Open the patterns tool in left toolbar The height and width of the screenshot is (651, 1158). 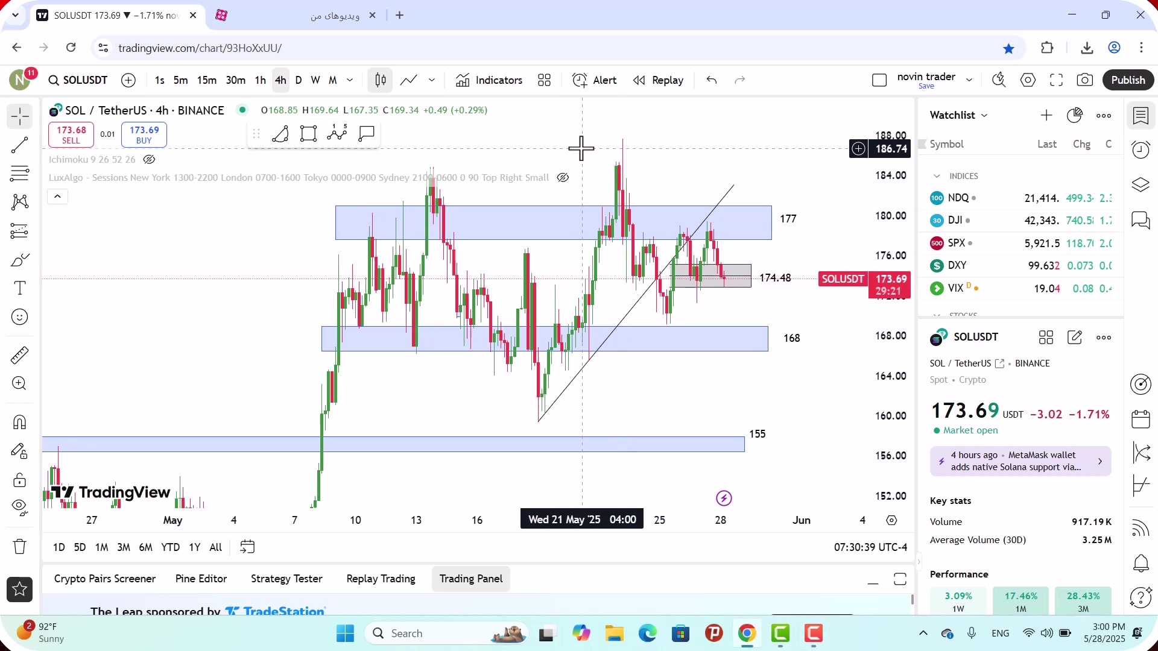pyautogui.click(x=20, y=202)
